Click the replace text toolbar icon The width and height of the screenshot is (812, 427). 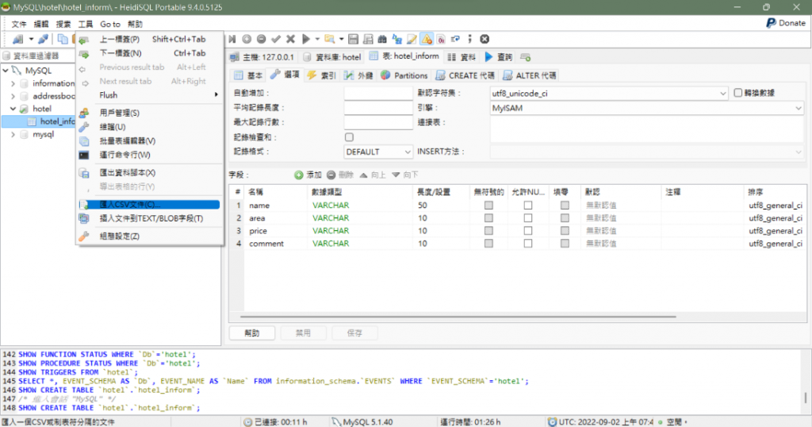(397, 39)
